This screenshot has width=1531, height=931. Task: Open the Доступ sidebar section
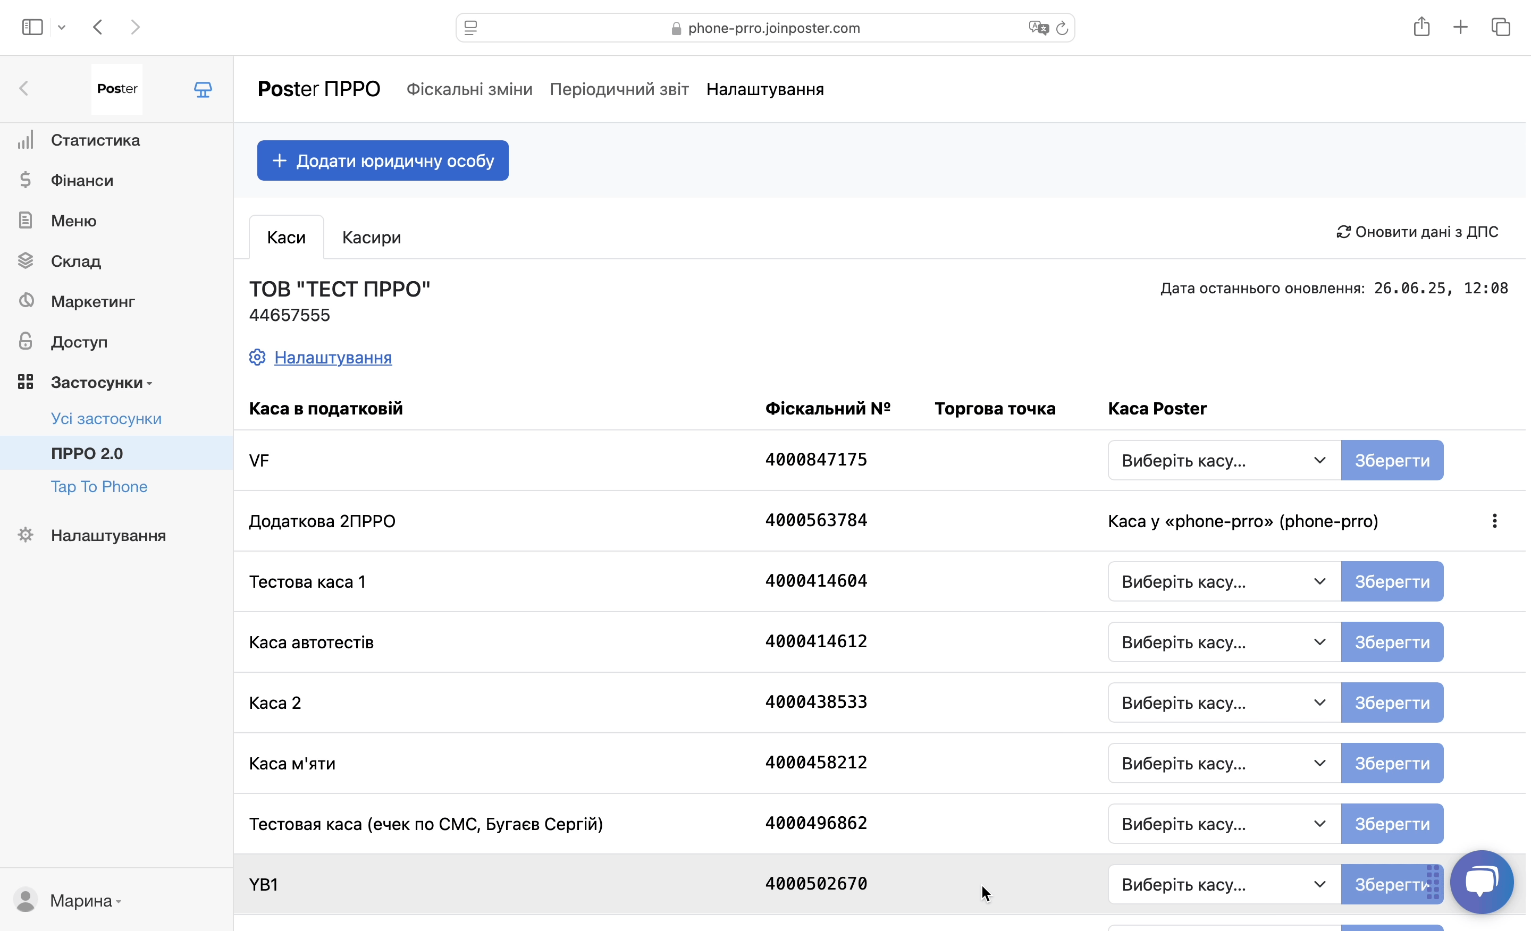79,342
